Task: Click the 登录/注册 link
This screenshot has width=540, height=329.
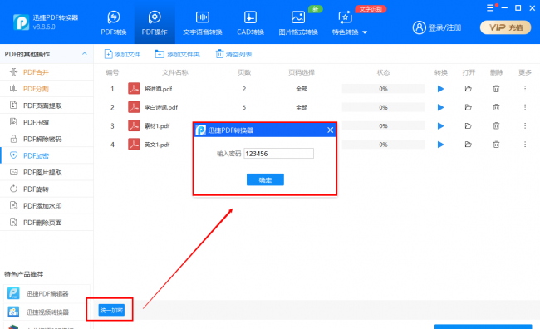Action: coord(437,27)
